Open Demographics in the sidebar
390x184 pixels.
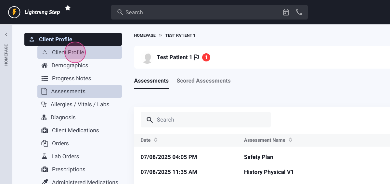(x=70, y=65)
